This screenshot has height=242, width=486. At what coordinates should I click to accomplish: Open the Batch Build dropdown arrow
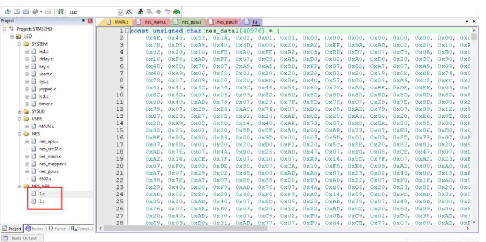click(41, 12)
